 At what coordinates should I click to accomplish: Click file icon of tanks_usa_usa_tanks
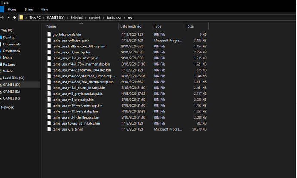click(x=49, y=129)
